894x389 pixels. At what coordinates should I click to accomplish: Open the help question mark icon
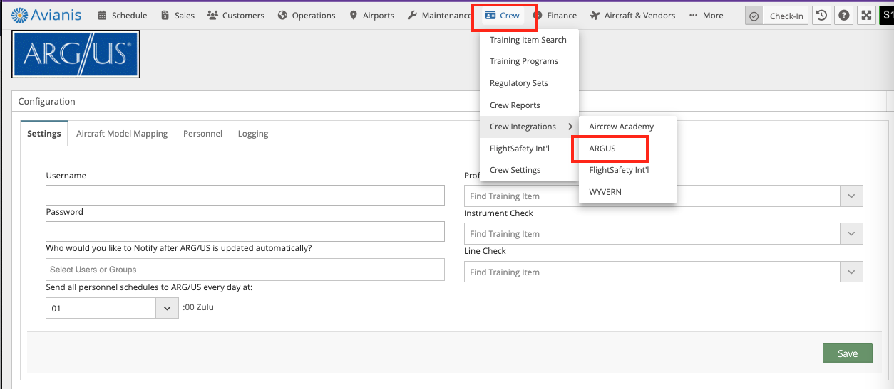tap(844, 16)
